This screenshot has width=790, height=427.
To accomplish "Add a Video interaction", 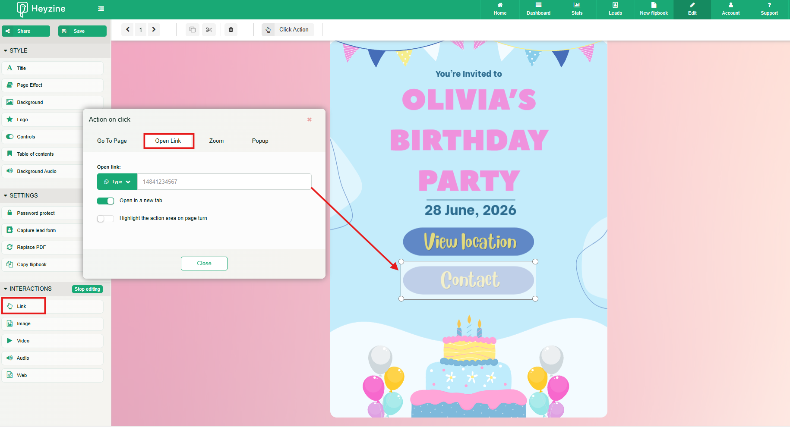I will tap(53, 341).
